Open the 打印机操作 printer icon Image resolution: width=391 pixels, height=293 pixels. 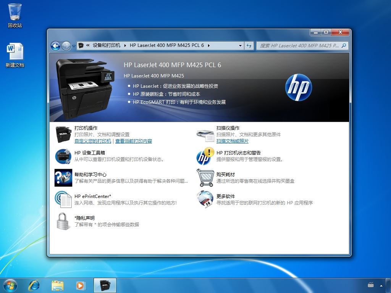coord(63,135)
